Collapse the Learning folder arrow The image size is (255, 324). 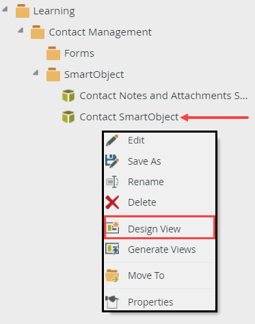pos(5,9)
